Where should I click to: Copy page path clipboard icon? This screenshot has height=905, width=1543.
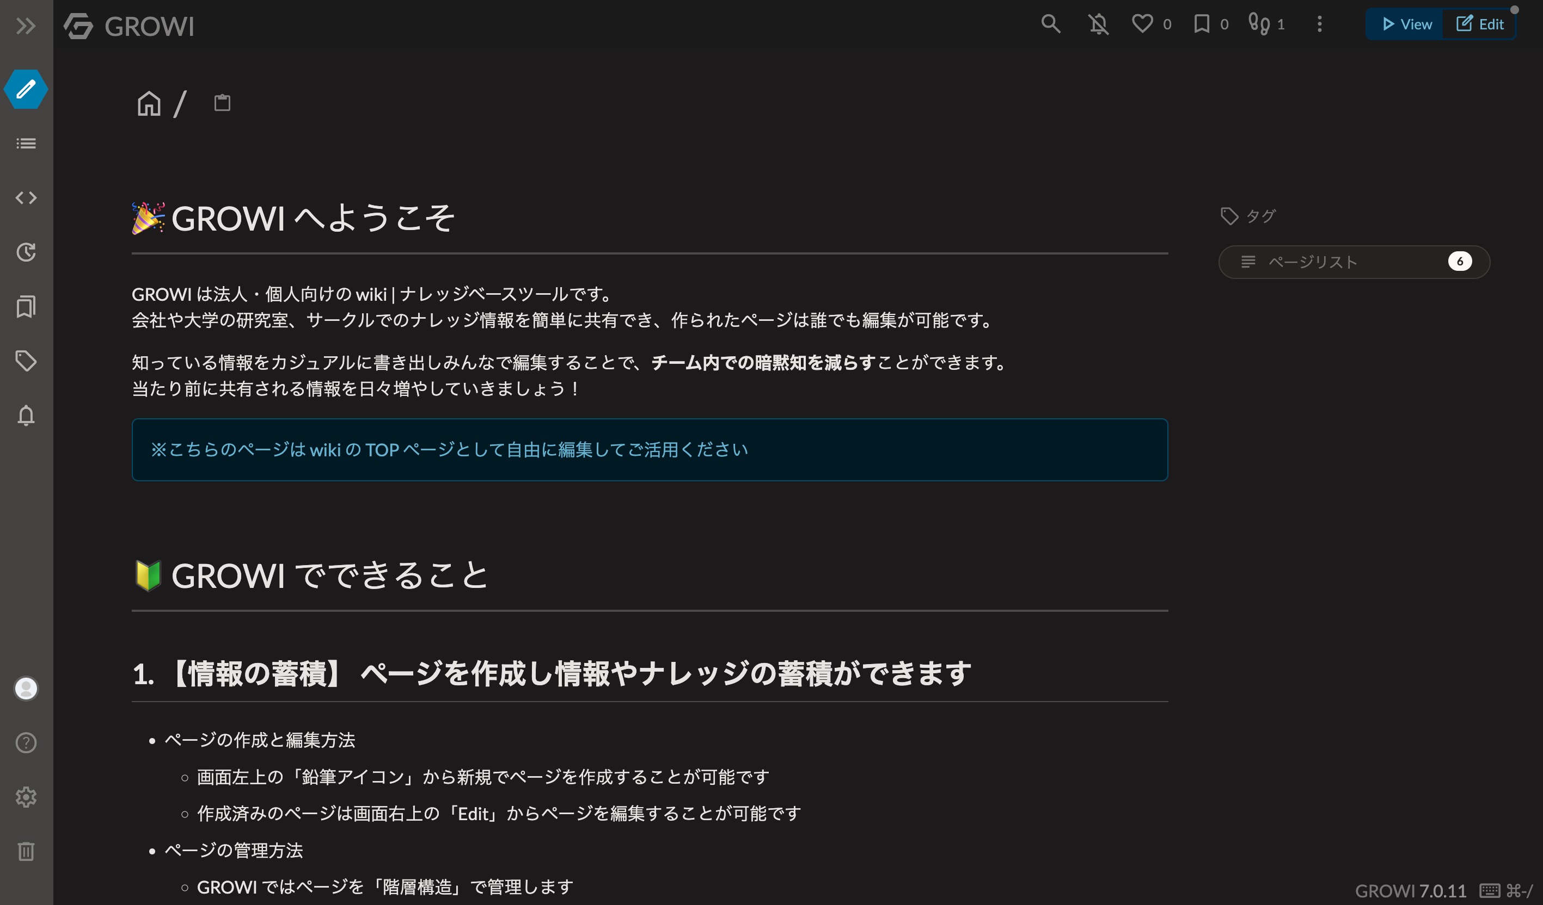point(222,103)
